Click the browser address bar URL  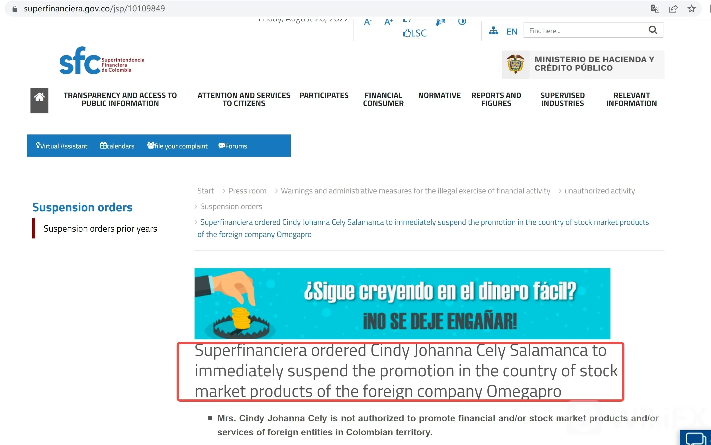[x=94, y=9]
